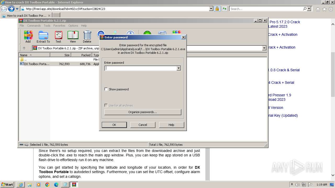Open the IE address bar dropdown
Image resolution: width=335 pixels, height=188 pixels.
(211, 9)
